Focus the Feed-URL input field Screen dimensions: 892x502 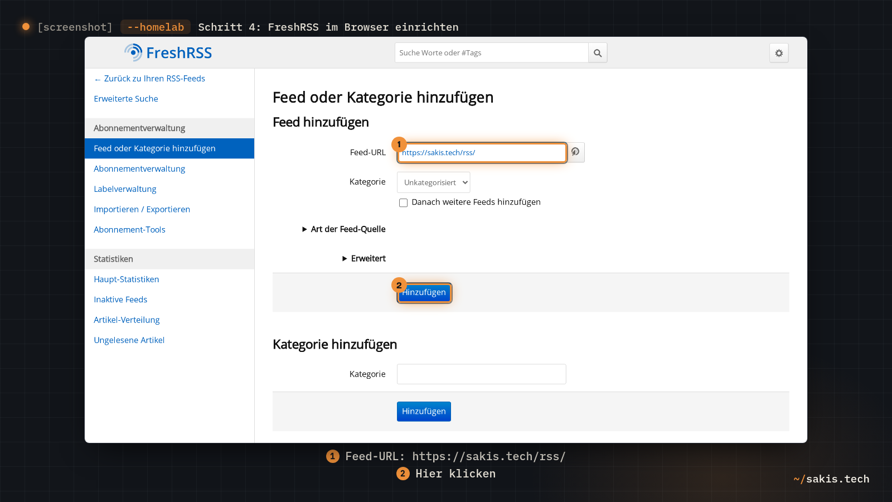(x=482, y=153)
